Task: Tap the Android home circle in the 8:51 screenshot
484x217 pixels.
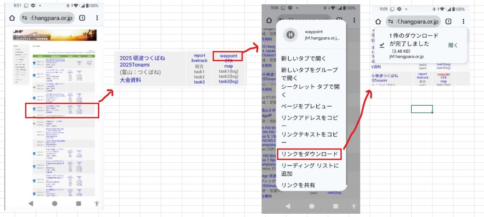Action: click(x=54, y=203)
